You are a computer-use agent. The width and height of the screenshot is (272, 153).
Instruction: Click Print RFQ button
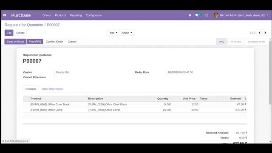point(35,42)
